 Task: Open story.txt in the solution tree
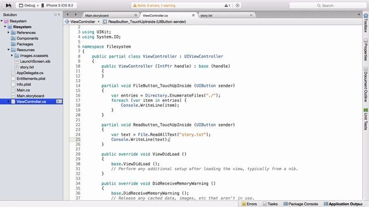27,67
